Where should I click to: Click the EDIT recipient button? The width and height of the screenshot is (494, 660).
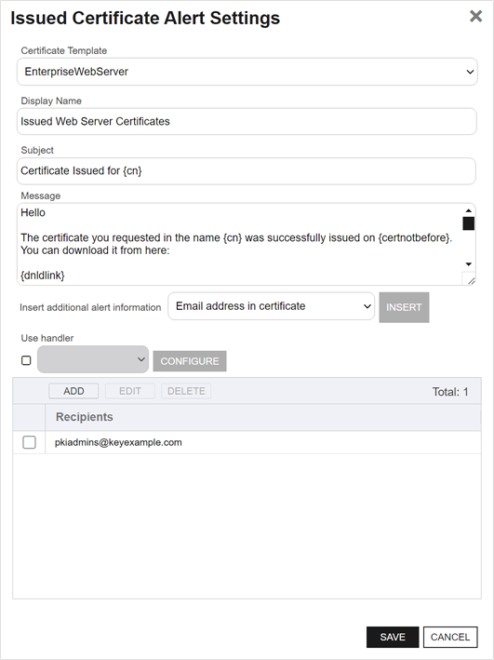point(130,391)
